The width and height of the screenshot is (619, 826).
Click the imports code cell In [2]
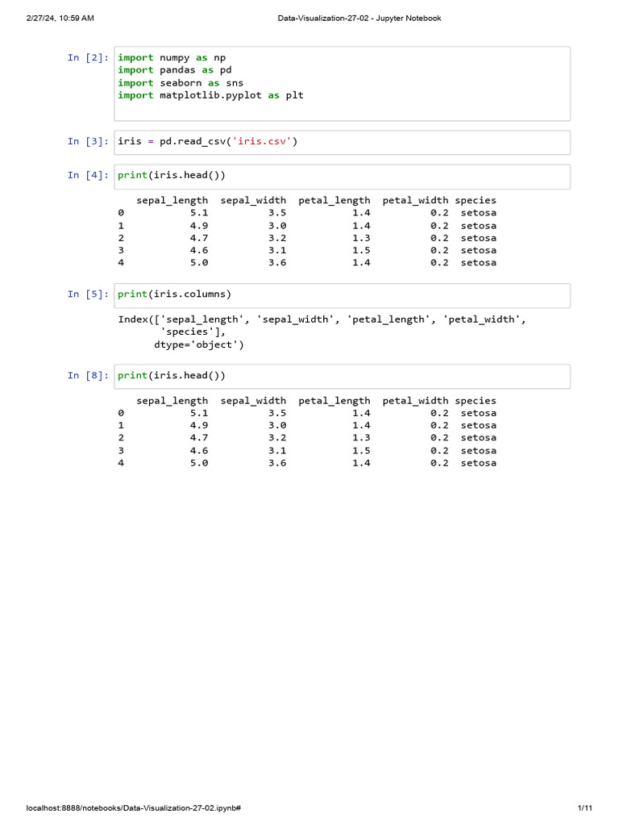pyautogui.click(x=342, y=84)
